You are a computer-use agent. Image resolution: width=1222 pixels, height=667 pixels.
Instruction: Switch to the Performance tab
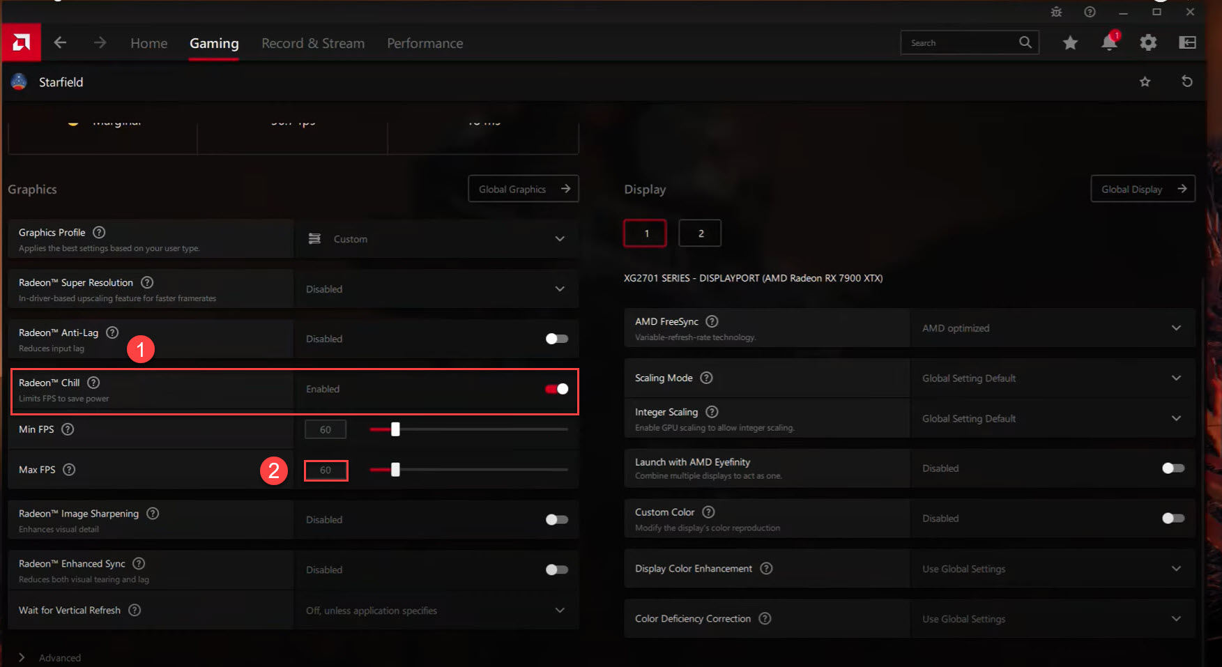pos(425,43)
